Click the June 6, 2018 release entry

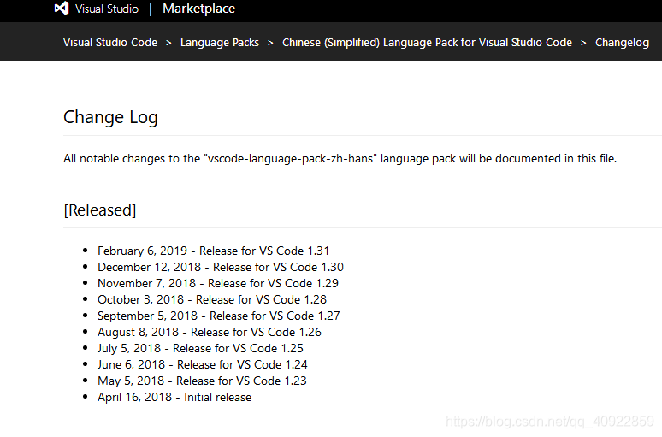click(x=202, y=365)
